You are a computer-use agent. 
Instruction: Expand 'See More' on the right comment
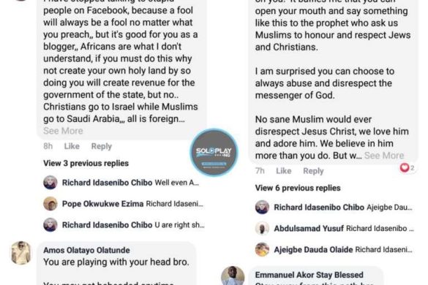384,156
